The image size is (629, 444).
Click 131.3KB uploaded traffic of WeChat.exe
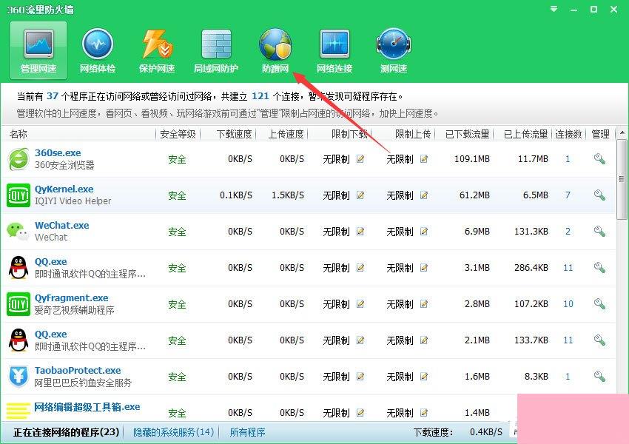pos(531,232)
